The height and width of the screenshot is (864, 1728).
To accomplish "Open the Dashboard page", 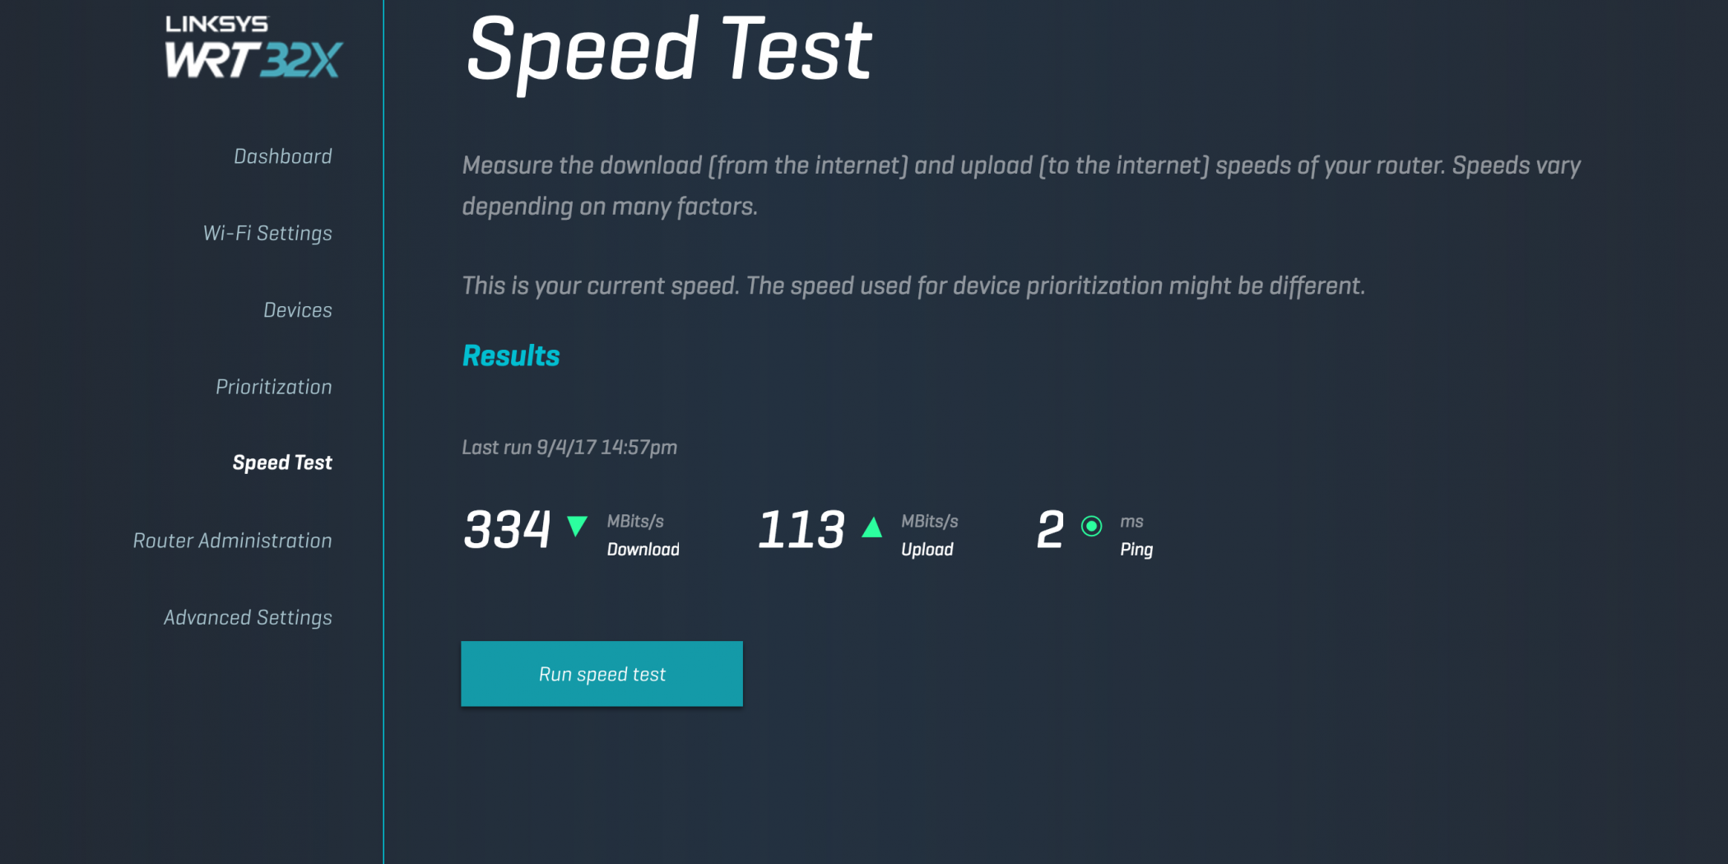I will (282, 156).
